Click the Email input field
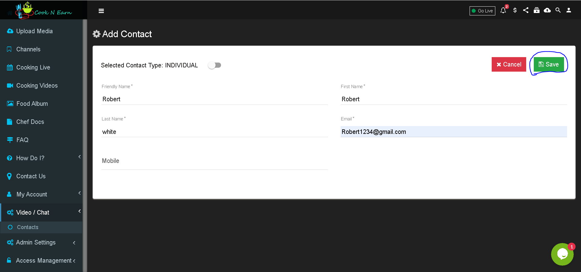 (x=454, y=132)
